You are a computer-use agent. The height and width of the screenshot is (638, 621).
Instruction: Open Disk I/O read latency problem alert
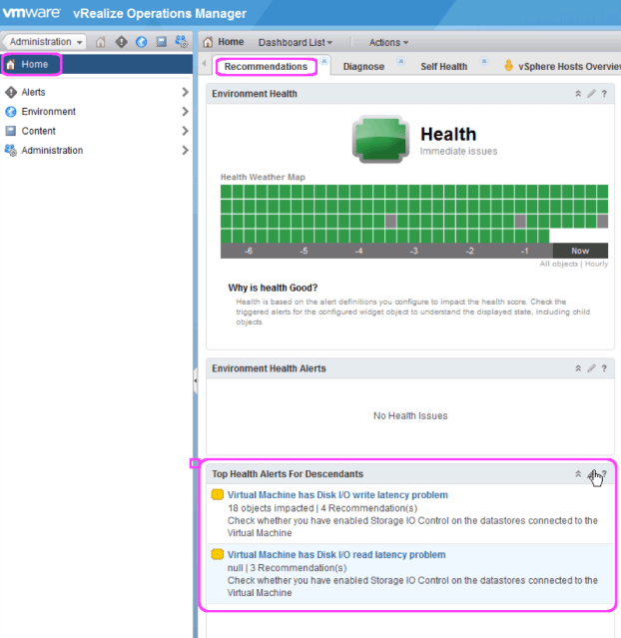(x=336, y=555)
